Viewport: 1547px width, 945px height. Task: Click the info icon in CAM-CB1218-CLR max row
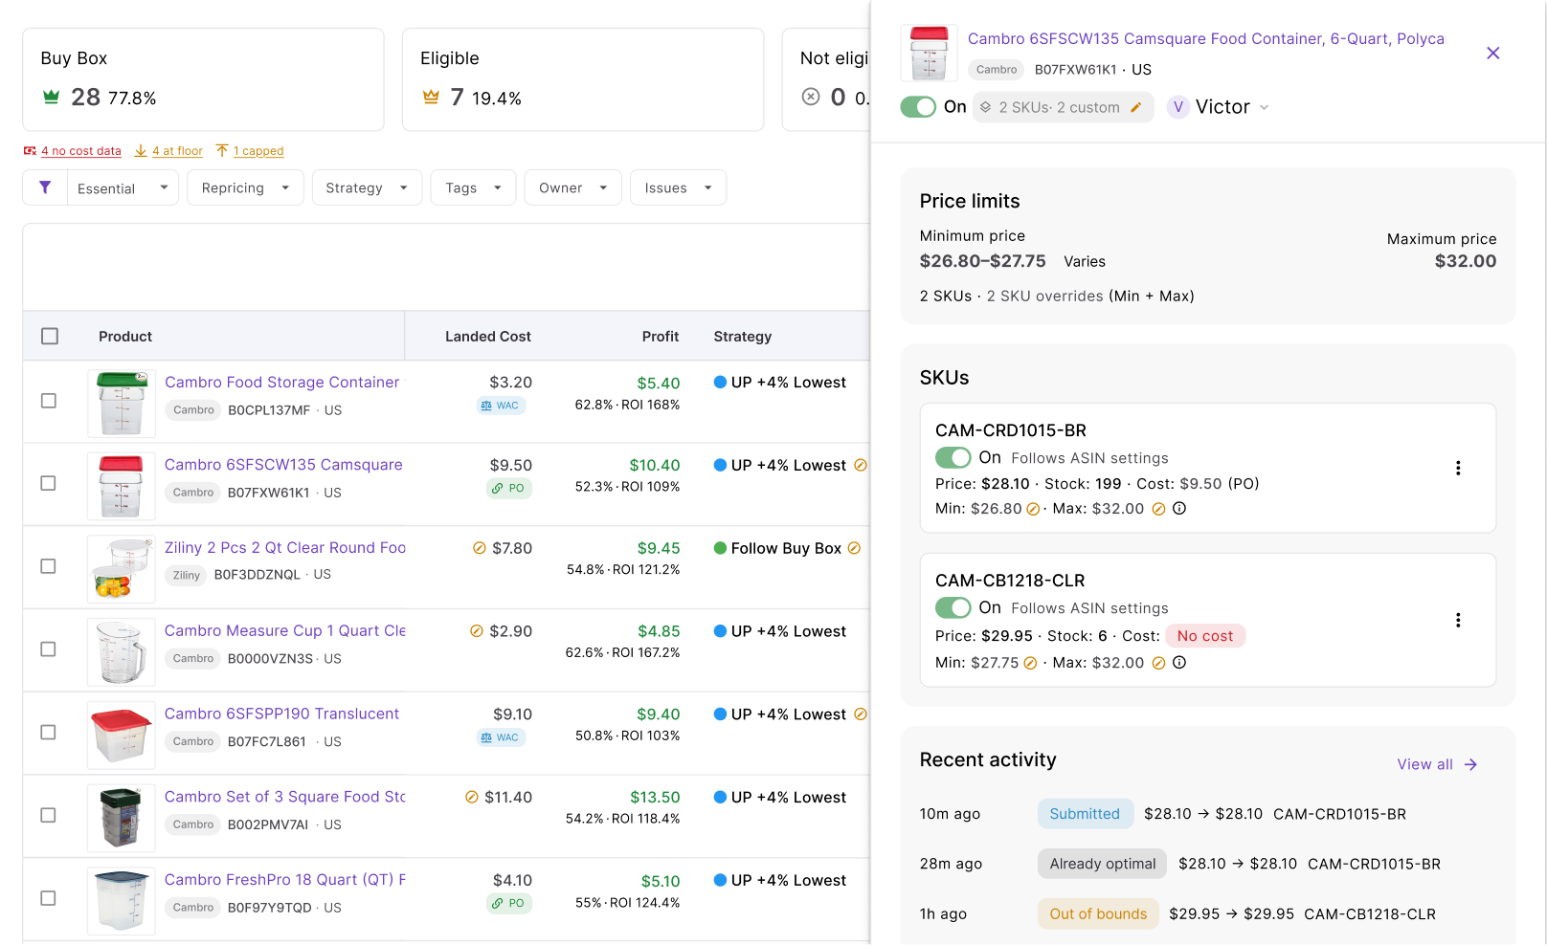pos(1179,663)
